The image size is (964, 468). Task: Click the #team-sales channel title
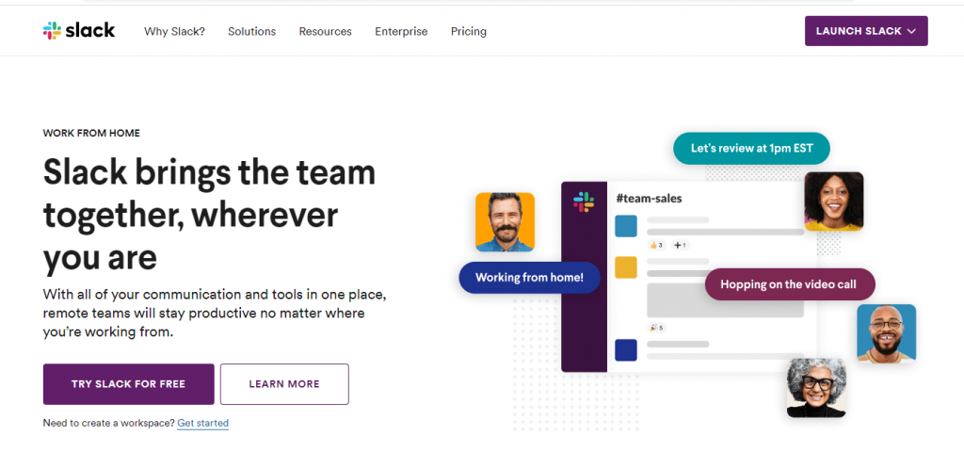coord(649,199)
